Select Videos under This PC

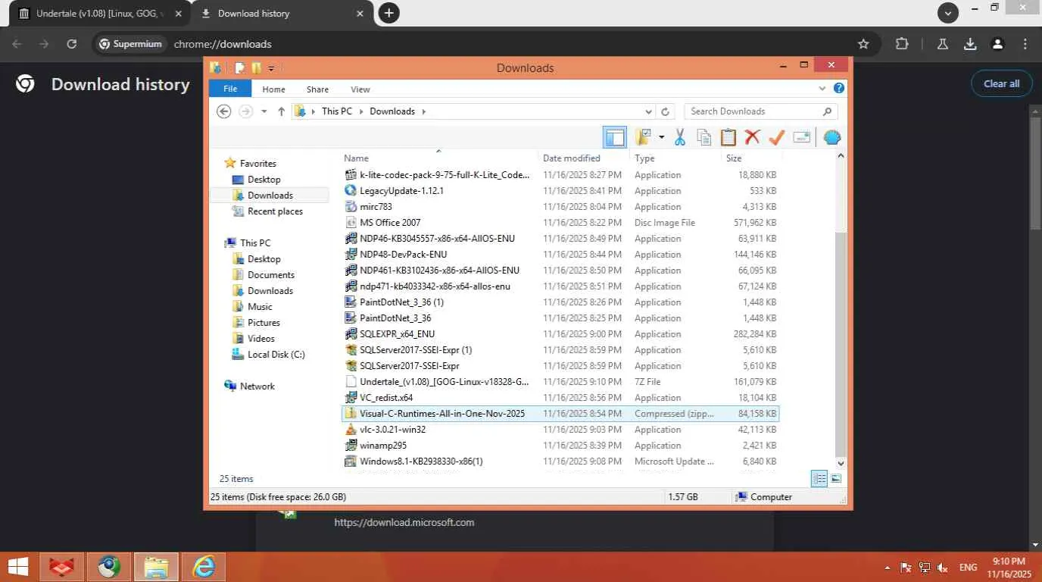click(261, 339)
